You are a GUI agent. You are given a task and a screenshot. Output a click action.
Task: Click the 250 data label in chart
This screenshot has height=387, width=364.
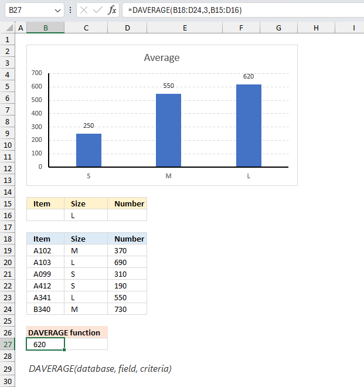89,125
